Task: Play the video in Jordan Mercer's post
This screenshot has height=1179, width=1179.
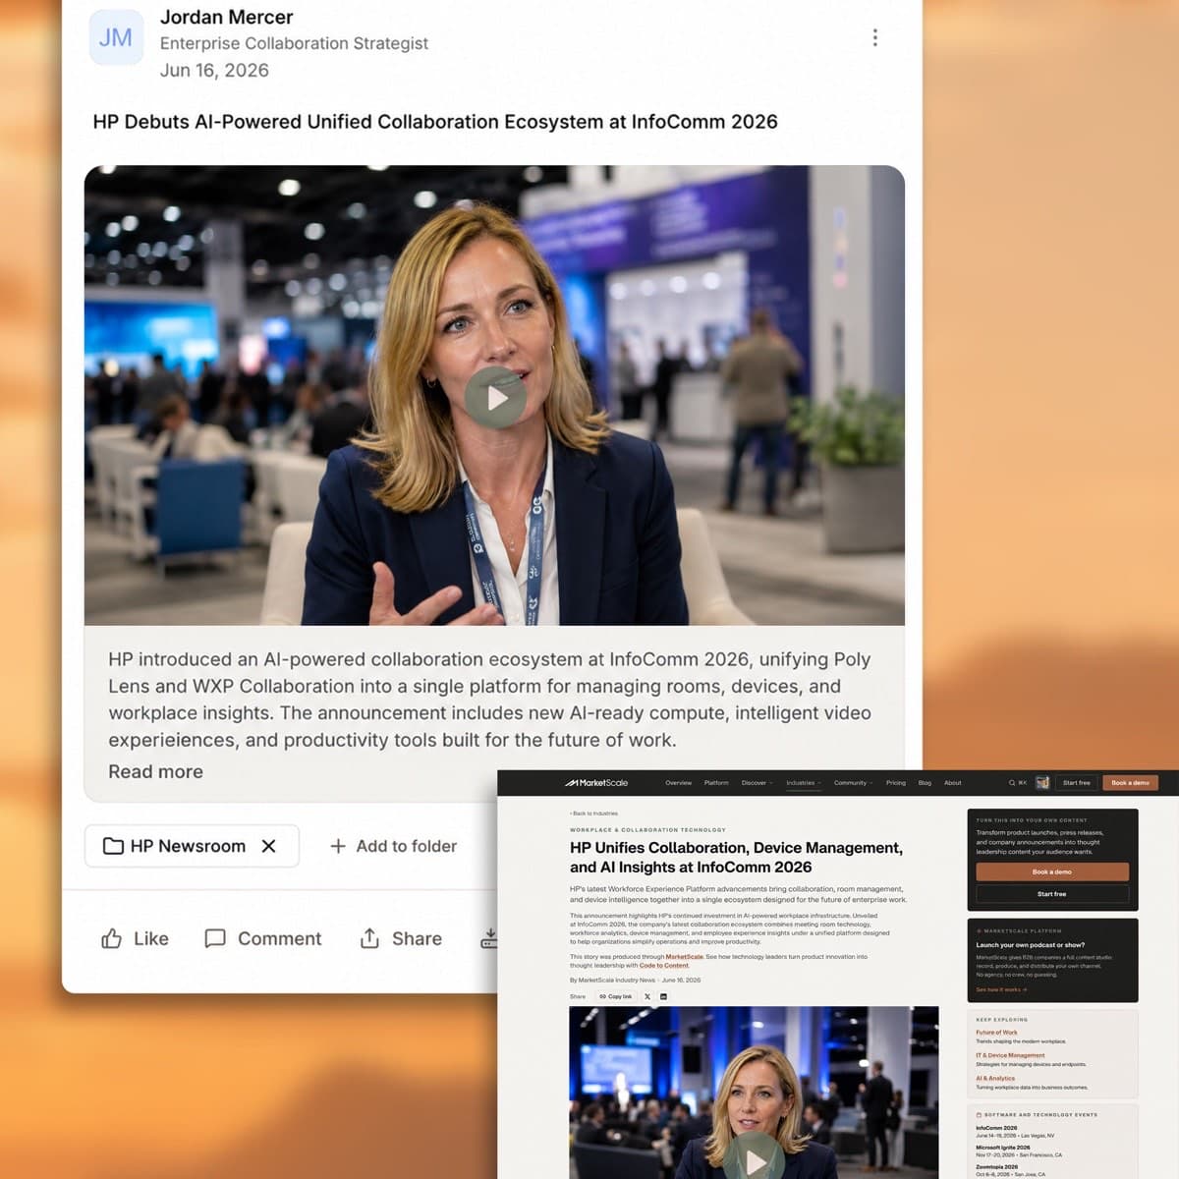Action: click(495, 398)
